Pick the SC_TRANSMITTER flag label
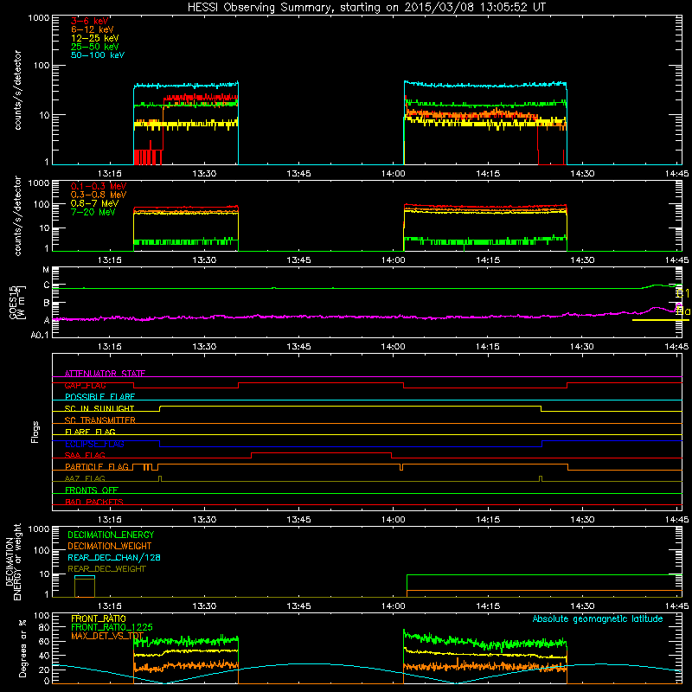This screenshot has width=692, height=692. [100, 420]
